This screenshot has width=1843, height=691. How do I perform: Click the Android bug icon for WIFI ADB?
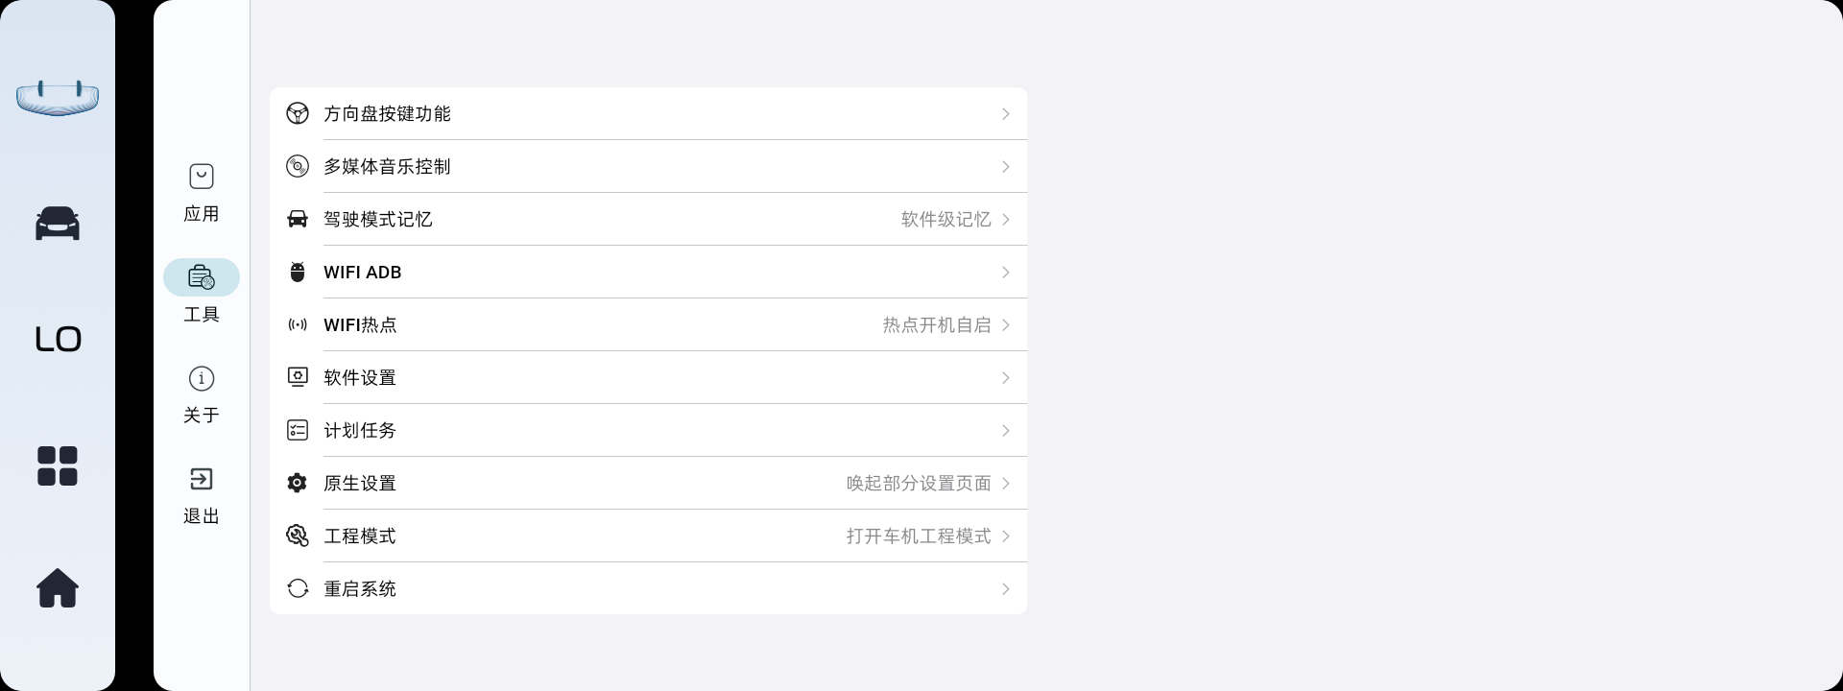(298, 273)
